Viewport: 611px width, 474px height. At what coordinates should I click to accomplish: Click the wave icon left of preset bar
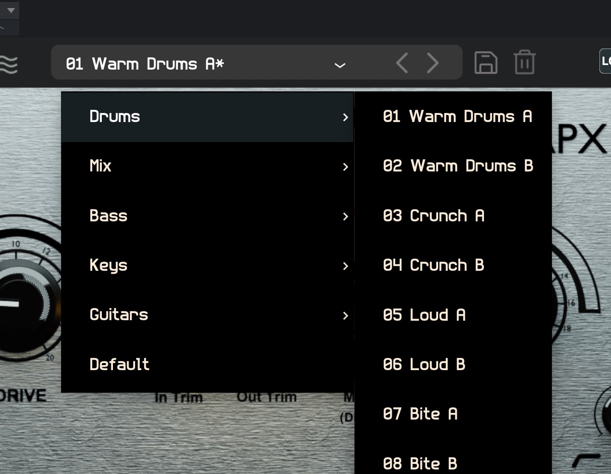(9, 64)
